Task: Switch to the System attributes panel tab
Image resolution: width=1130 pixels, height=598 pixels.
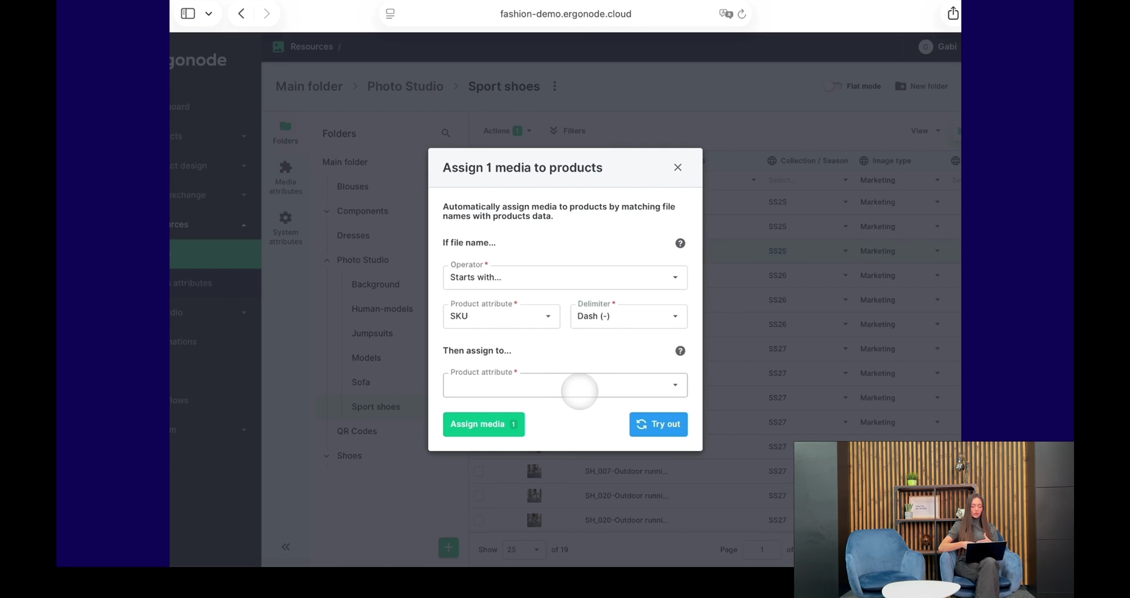Action: point(286,228)
